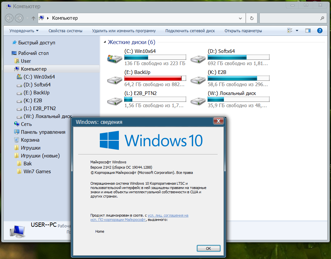Click the Win10x64 drive usage bar
The height and width of the screenshot is (259, 331).
coord(155,57)
